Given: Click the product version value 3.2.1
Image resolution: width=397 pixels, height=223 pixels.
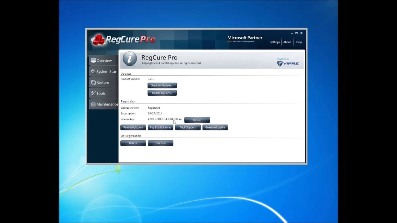Looking at the screenshot, I should [151, 79].
